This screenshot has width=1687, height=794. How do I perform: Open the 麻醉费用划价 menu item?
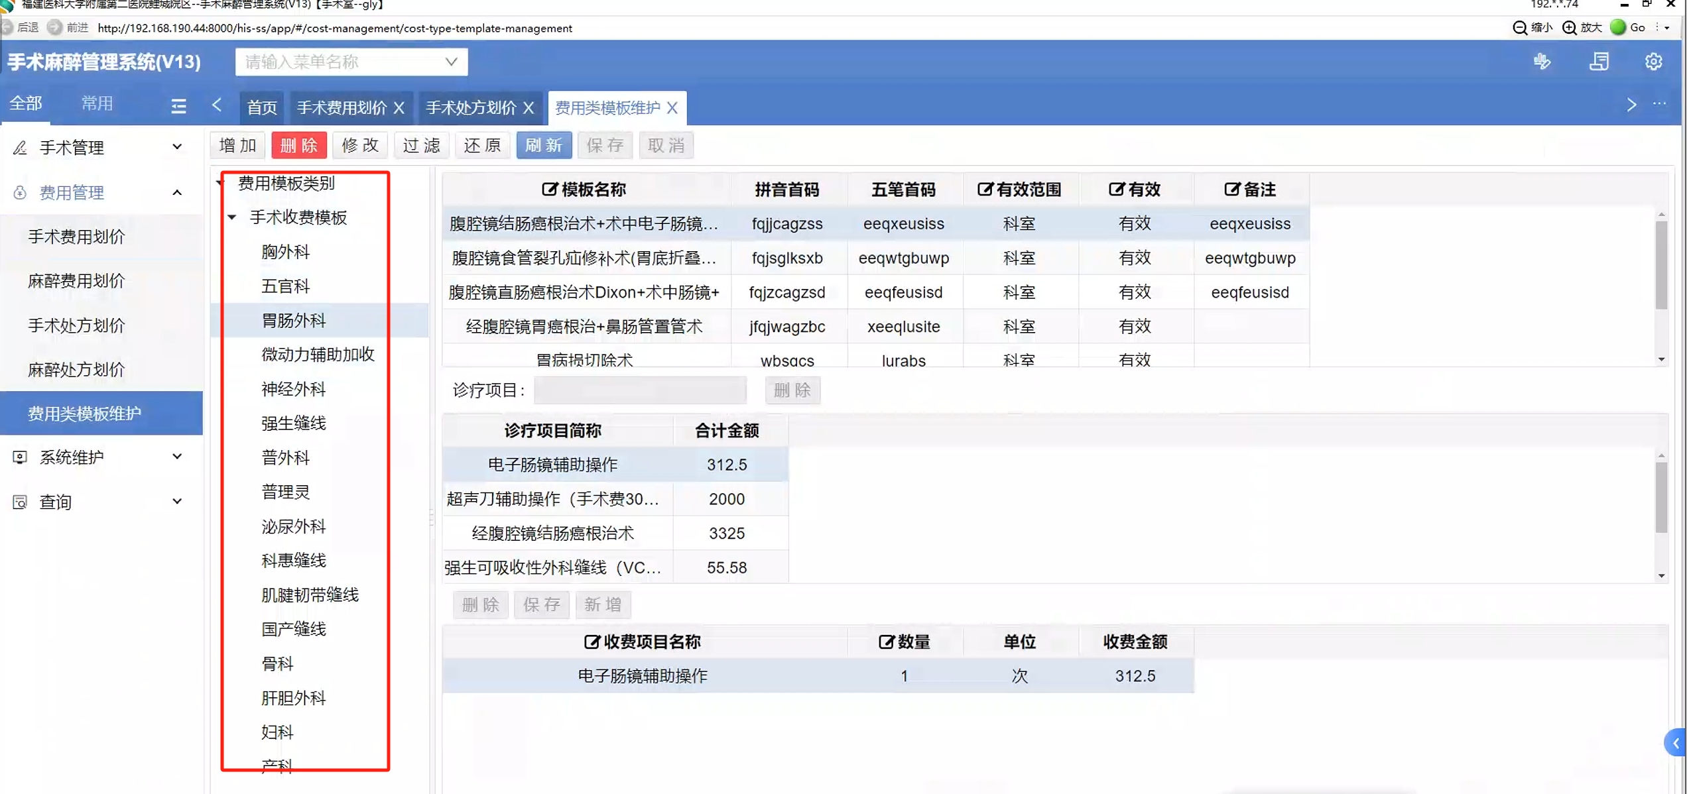[76, 281]
